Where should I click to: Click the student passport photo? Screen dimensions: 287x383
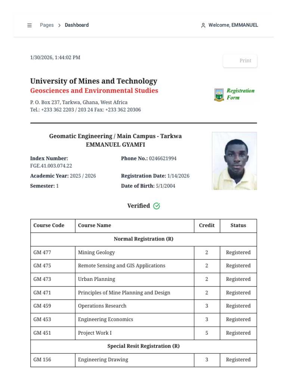click(235, 161)
